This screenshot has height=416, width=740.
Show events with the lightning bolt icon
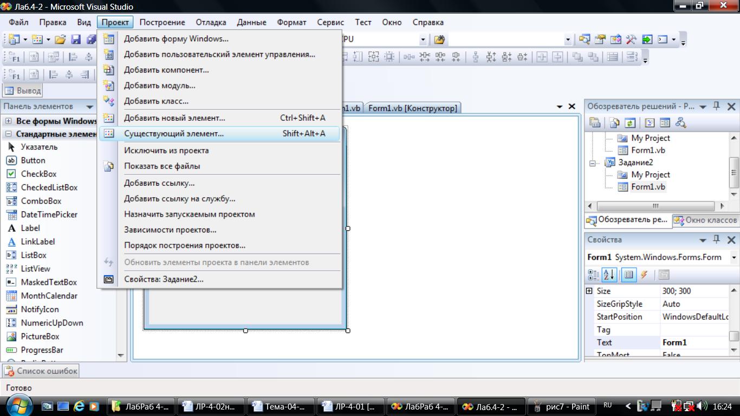pyautogui.click(x=644, y=275)
